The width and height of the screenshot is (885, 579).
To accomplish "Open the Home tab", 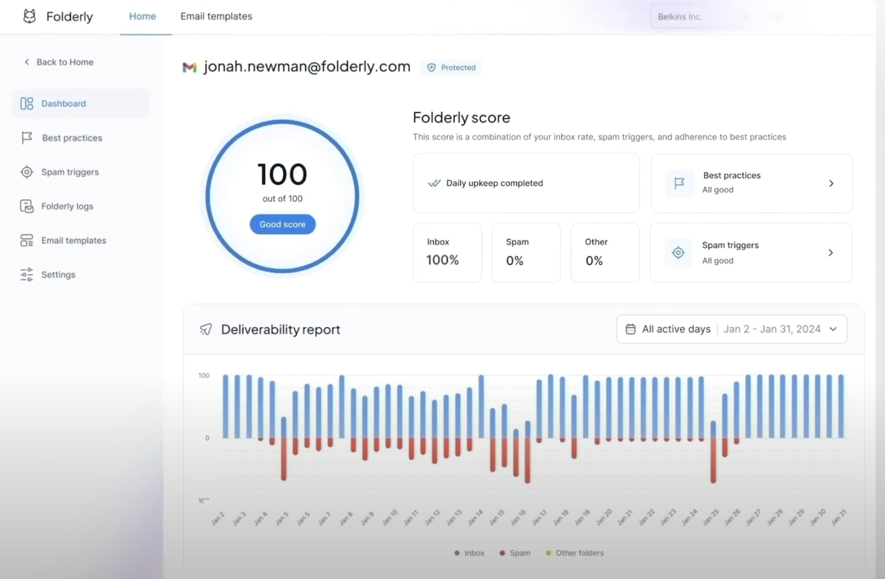I will (143, 17).
